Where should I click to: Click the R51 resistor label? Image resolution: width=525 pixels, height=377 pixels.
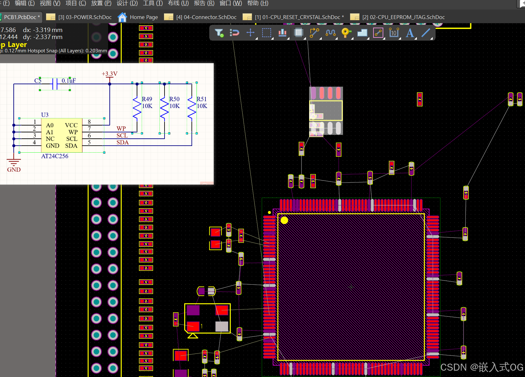[x=202, y=99]
